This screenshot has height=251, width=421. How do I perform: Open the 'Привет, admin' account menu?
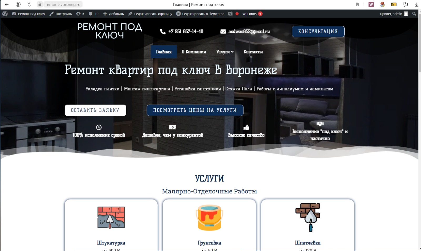click(394, 14)
